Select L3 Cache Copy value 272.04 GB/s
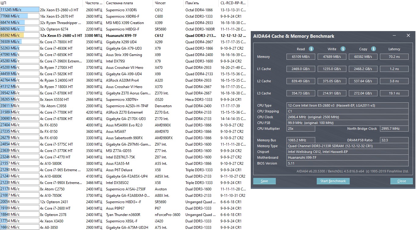Viewport: 416px width, 230px height. pyautogui.click(x=363, y=93)
